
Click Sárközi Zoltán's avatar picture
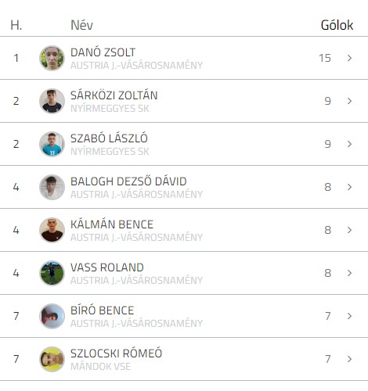coord(52,101)
